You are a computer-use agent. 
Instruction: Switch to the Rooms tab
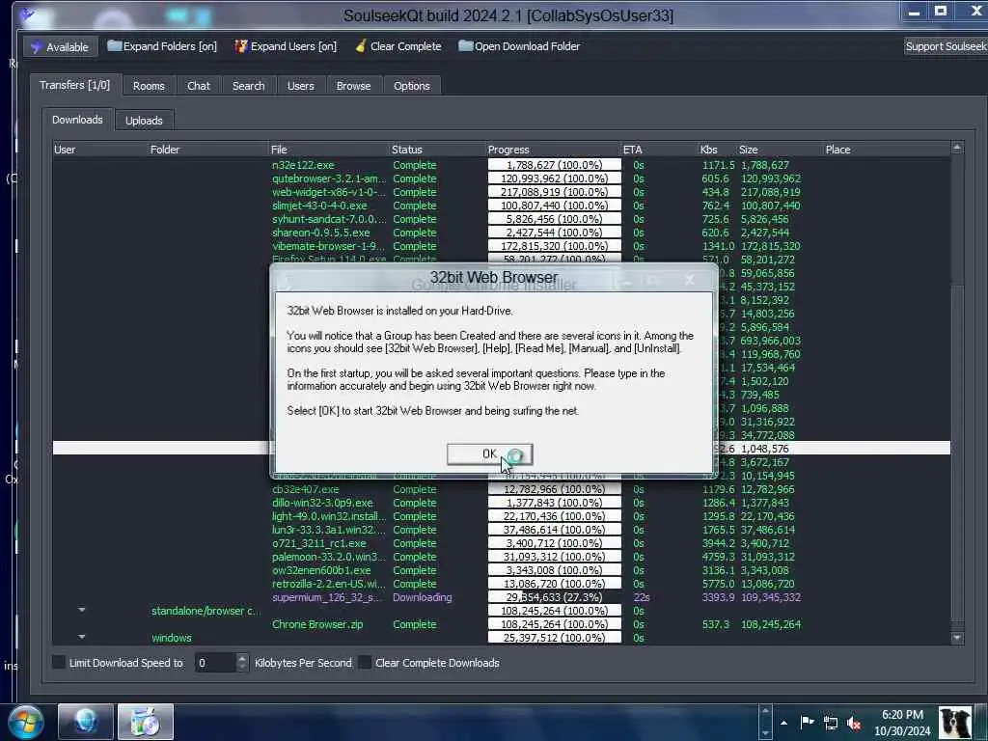click(x=149, y=86)
